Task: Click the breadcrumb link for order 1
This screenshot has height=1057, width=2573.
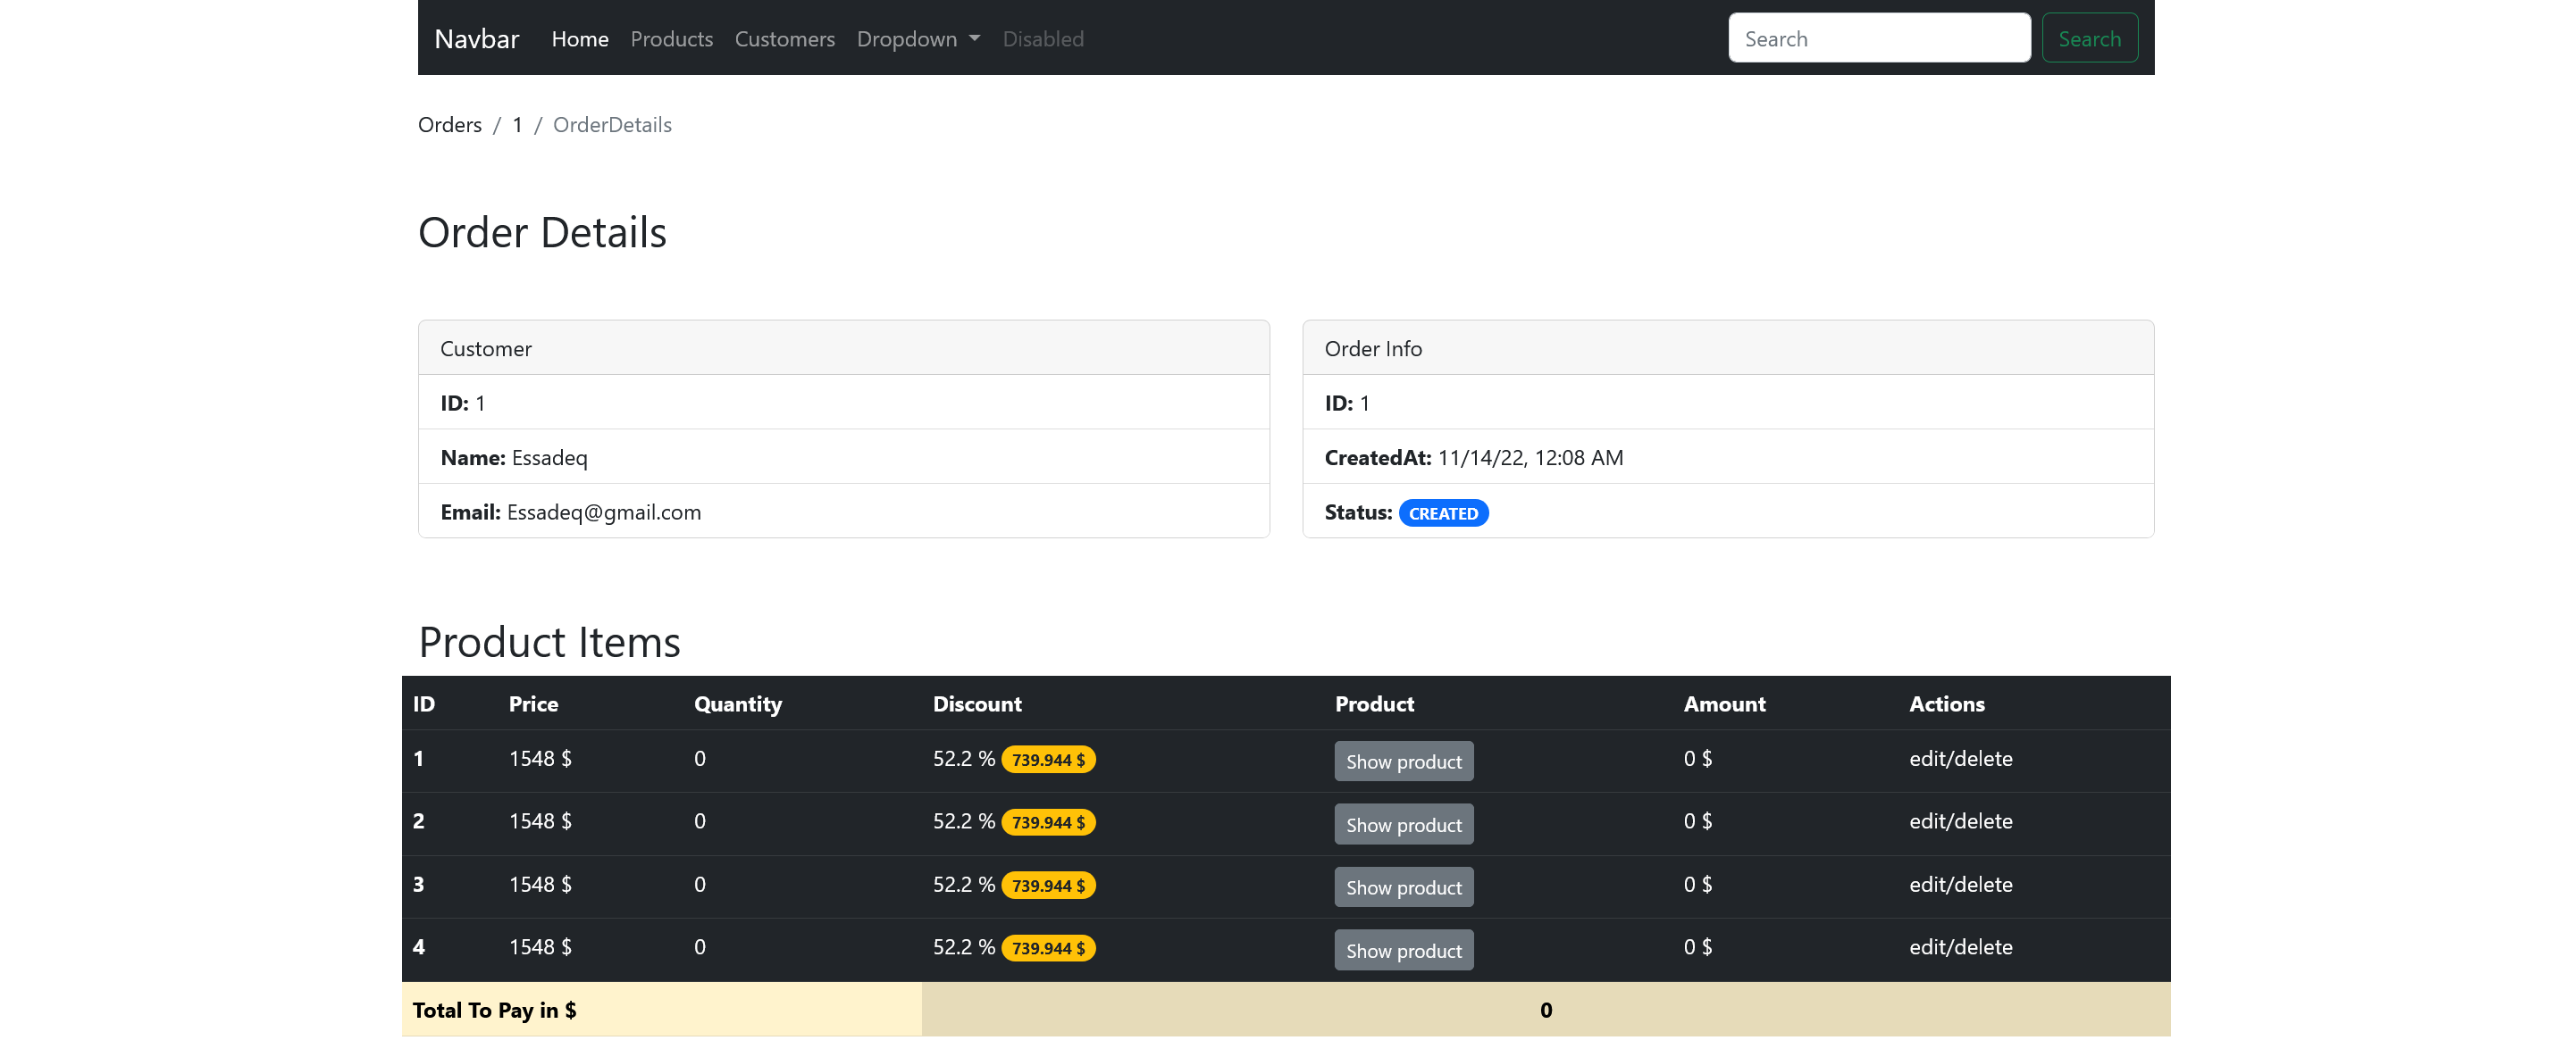Action: tap(517, 125)
